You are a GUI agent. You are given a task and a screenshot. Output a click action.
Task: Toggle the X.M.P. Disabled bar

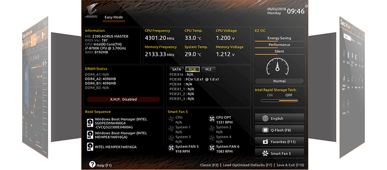pyautogui.click(x=123, y=99)
